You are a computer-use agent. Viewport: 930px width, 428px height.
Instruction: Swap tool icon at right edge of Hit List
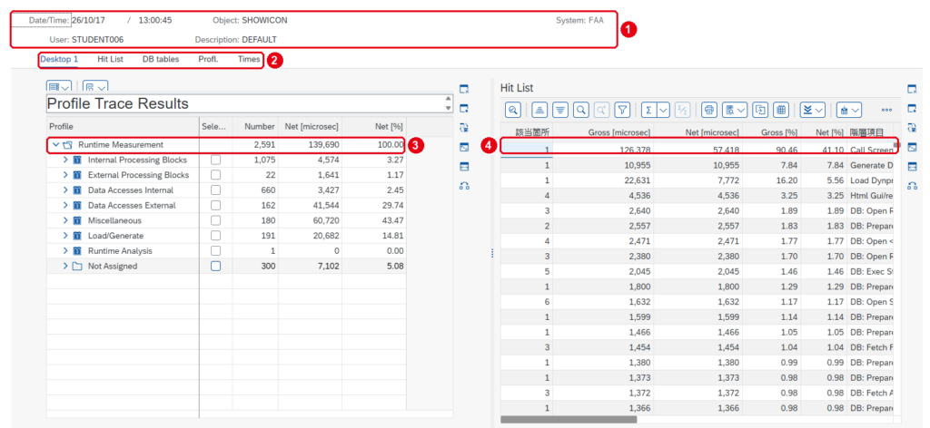point(912,186)
